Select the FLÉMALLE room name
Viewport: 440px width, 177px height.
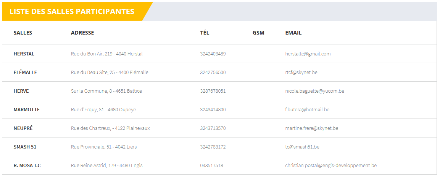pyautogui.click(x=25, y=73)
